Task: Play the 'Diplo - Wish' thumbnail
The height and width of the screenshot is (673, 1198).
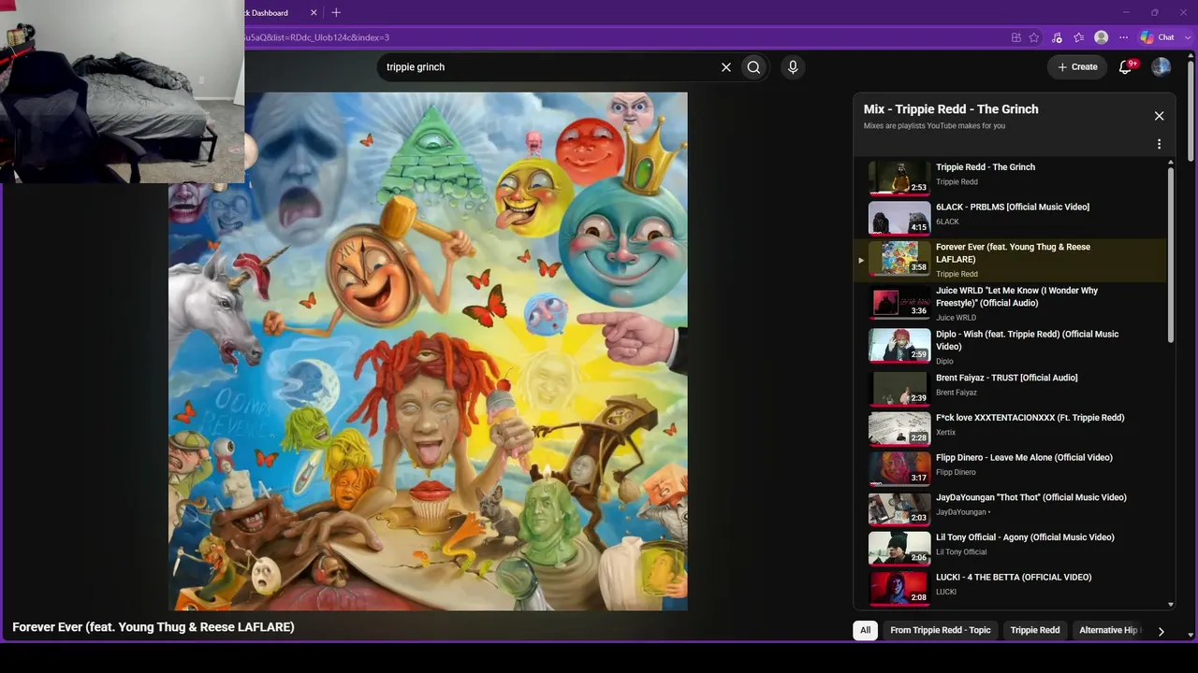Action: (899, 345)
